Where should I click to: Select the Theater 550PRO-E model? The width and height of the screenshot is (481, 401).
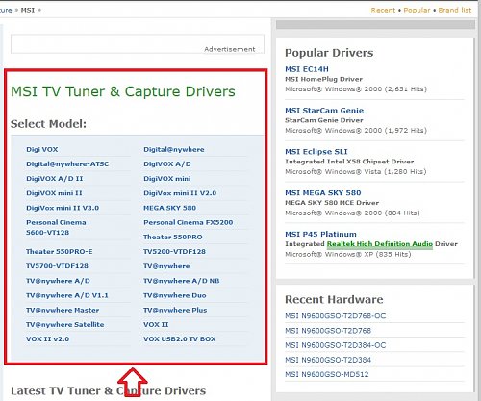tap(60, 251)
